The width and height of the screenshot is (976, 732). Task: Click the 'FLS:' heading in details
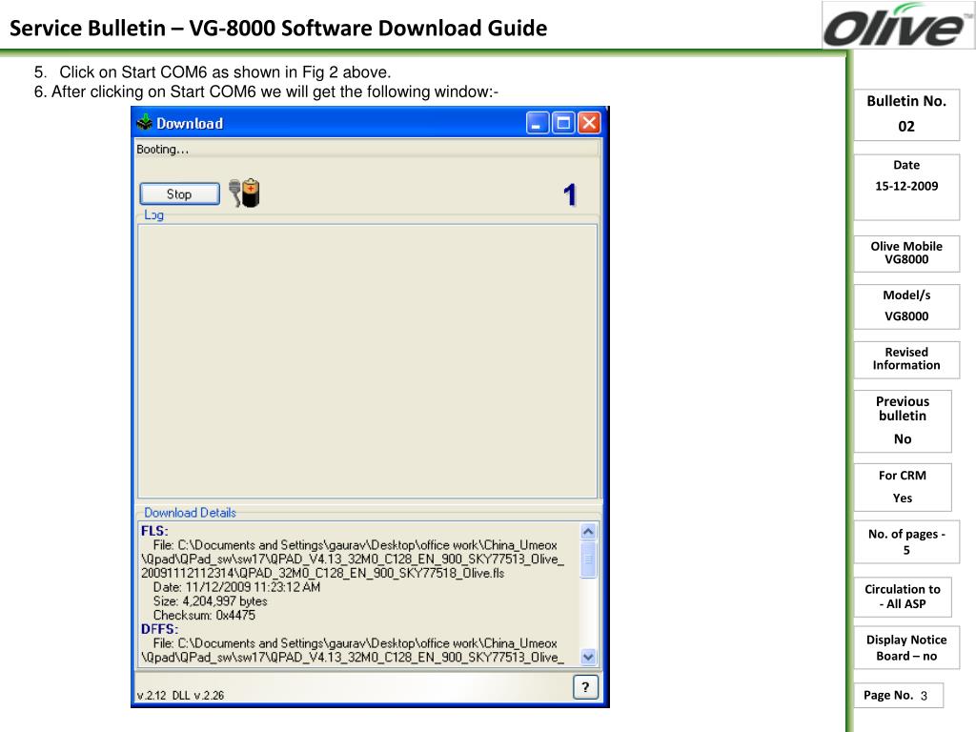point(154,531)
